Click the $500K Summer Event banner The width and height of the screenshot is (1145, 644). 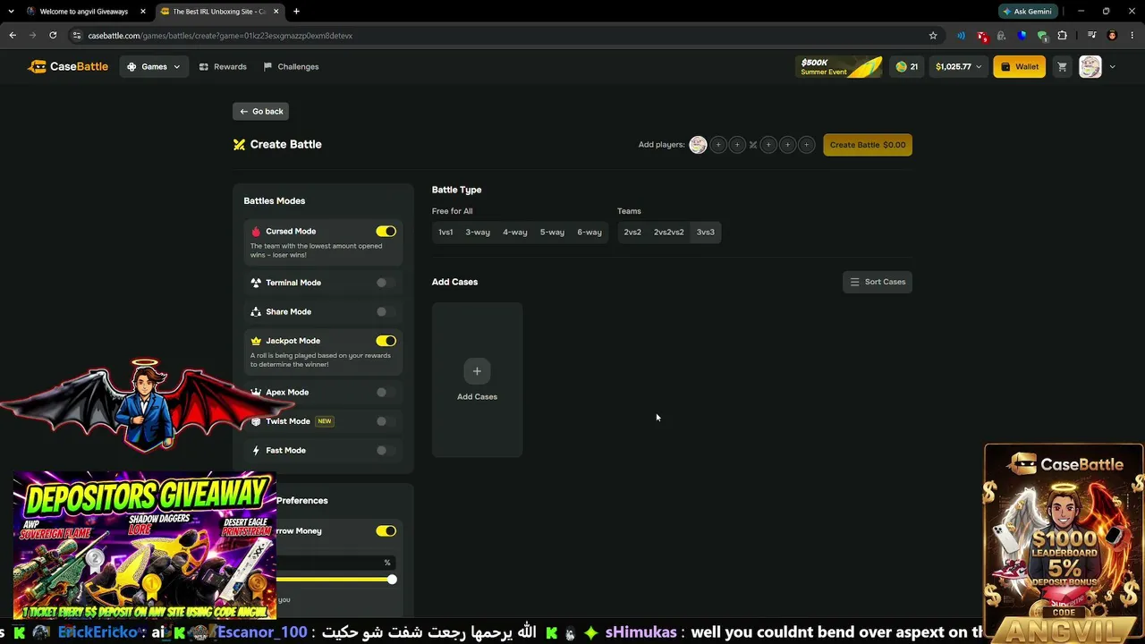coord(839,67)
